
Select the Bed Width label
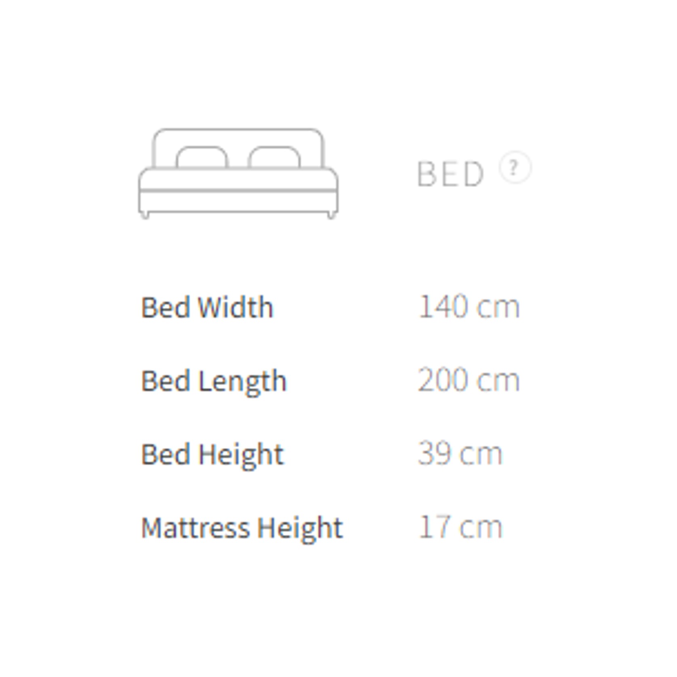(x=207, y=307)
